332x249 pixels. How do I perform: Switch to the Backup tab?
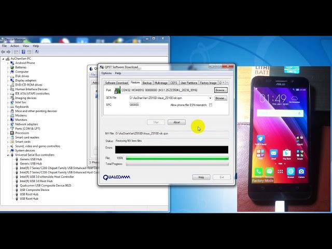(x=147, y=83)
